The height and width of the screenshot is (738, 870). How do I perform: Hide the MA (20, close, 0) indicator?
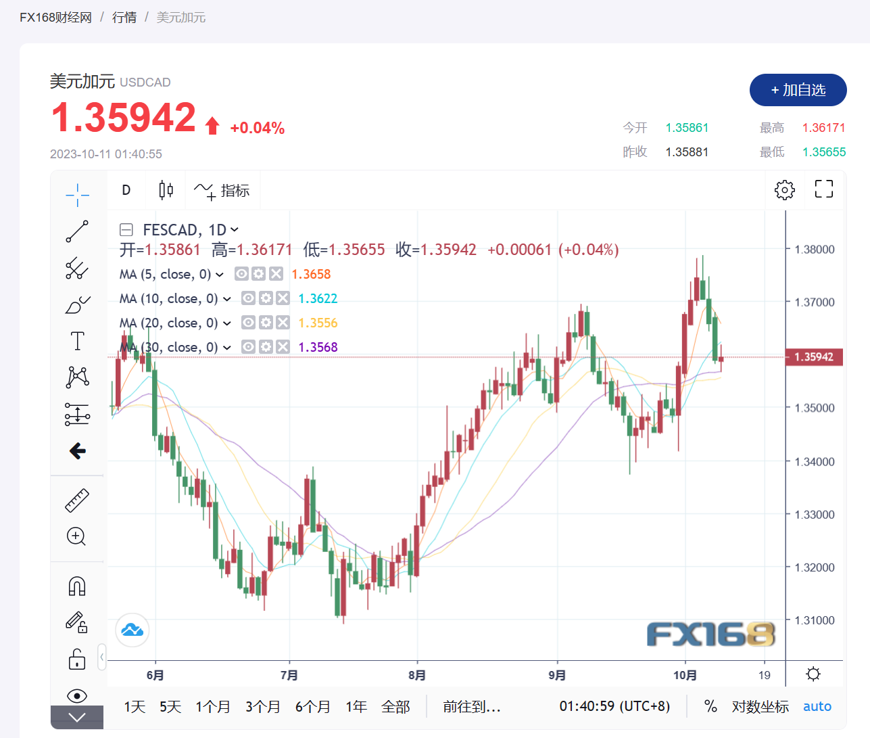click(248, 323)
